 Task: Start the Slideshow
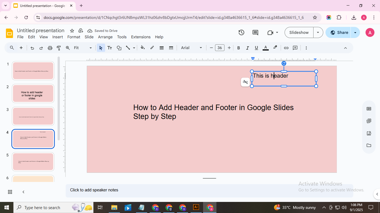coord(299,32)
